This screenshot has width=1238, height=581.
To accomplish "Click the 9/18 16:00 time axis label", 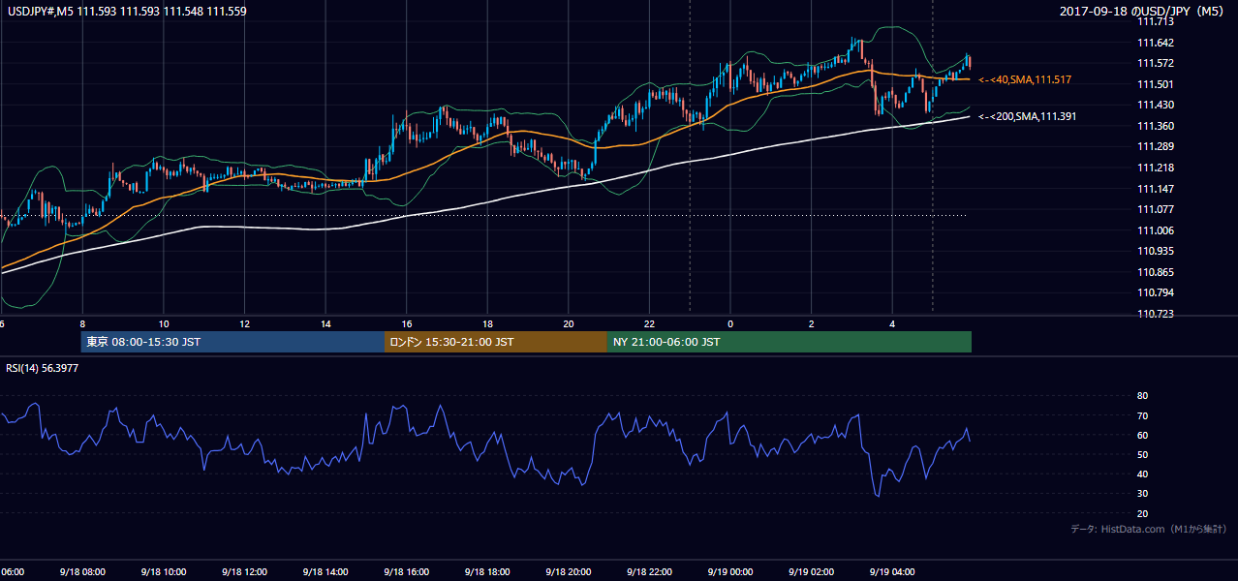I will pyautogui.click(x=406, y=572).
